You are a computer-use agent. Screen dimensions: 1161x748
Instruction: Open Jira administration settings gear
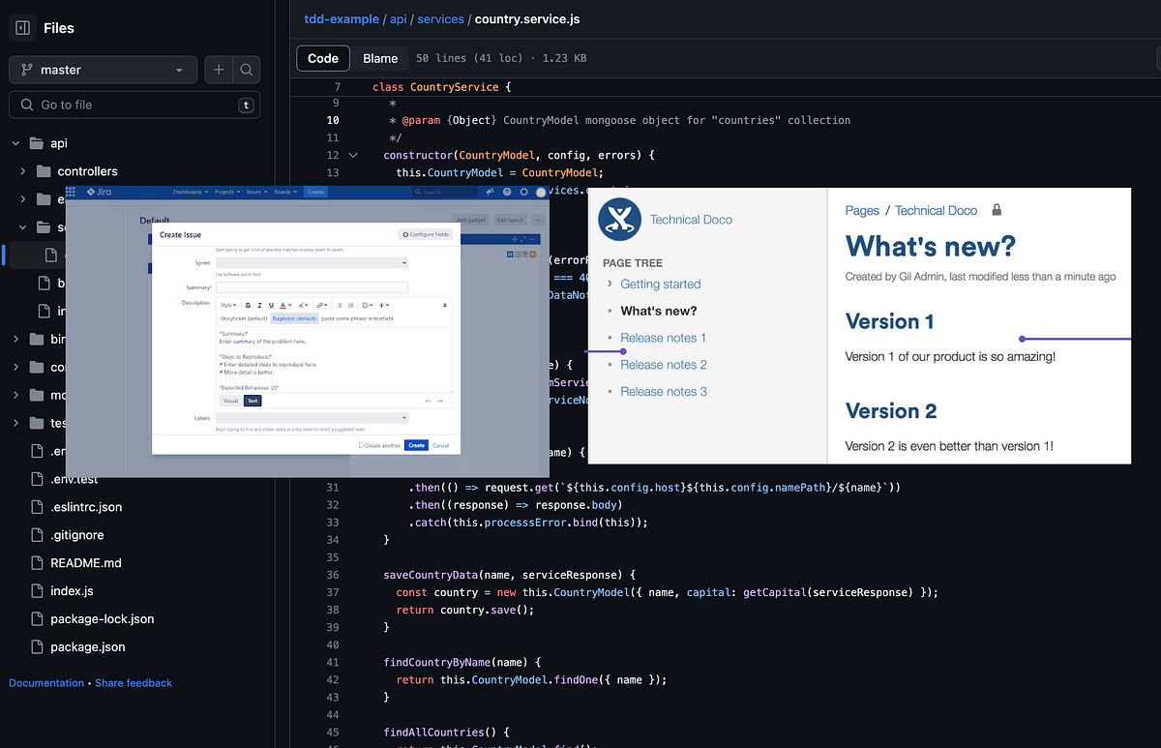click(x=522, y=192)
